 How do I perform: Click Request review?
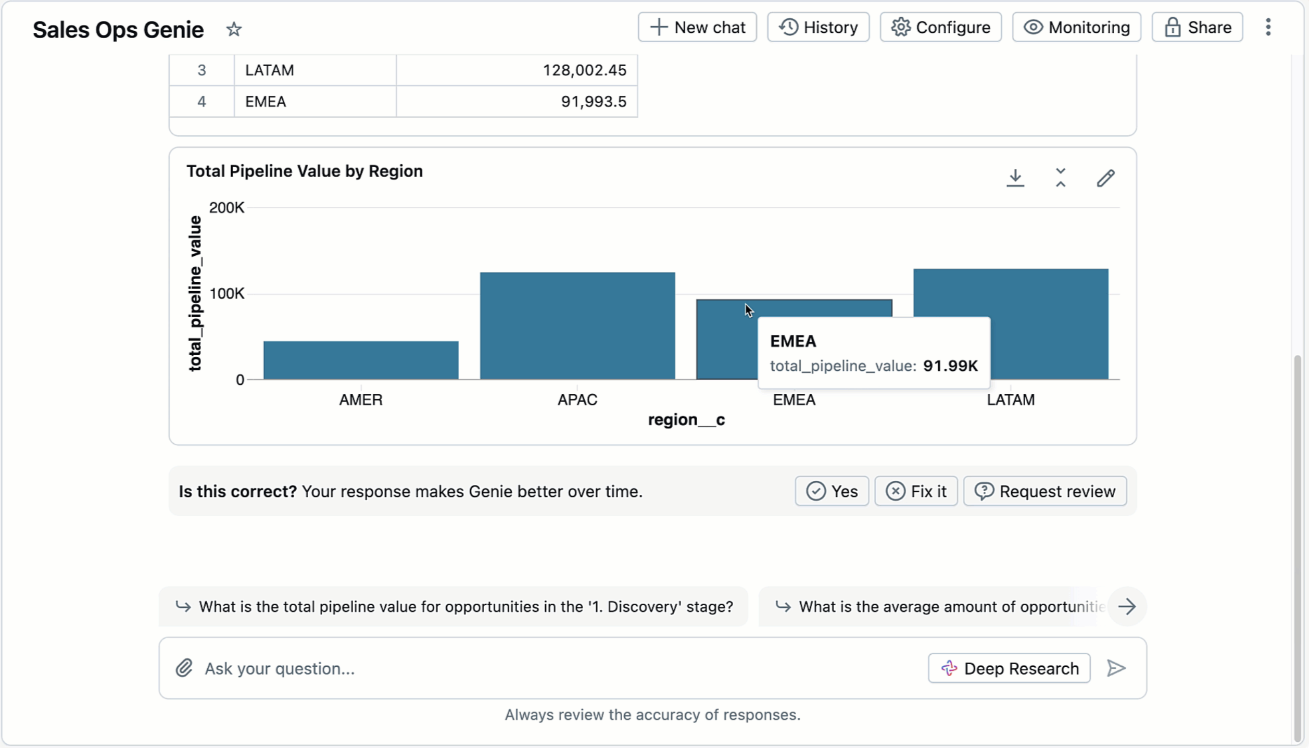(1045, 491)
